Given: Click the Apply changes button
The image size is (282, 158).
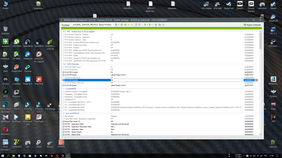Looking at the screenshot, I should coord(252,25).
